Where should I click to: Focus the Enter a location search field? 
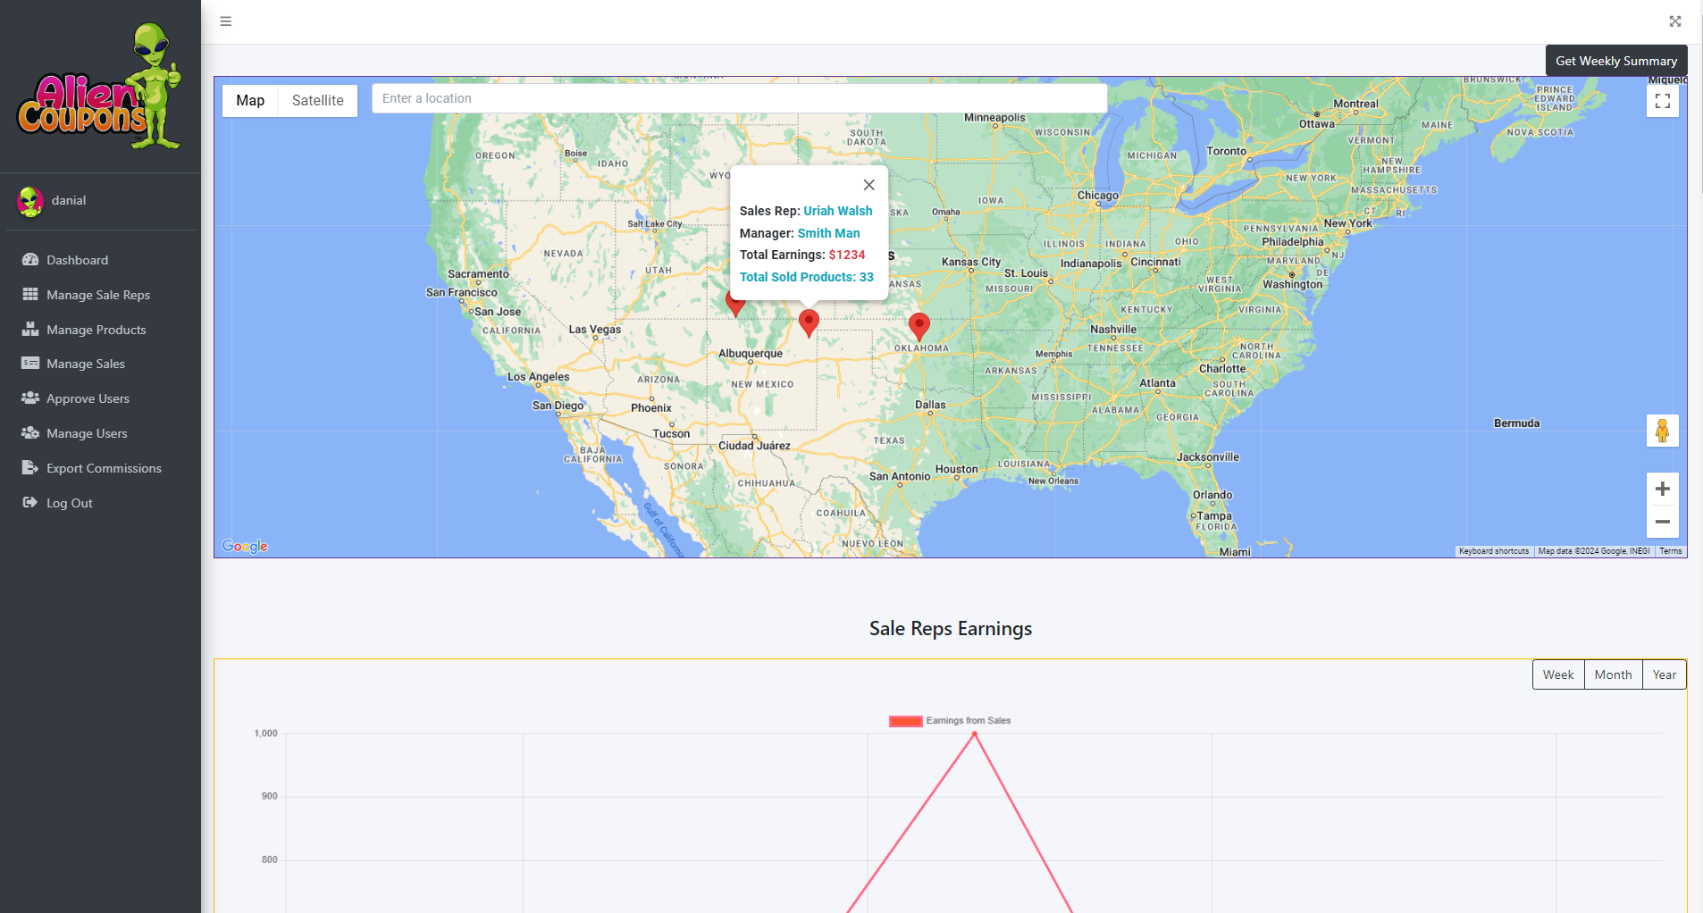pyautogui.click(x=739, y=98)
